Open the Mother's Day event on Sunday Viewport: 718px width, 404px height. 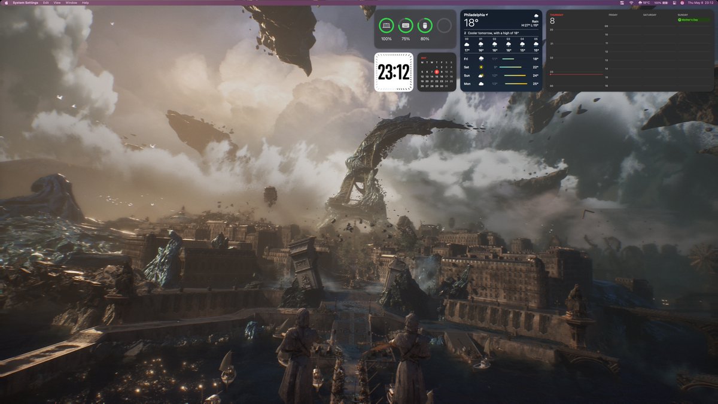(x=693, y=20)
